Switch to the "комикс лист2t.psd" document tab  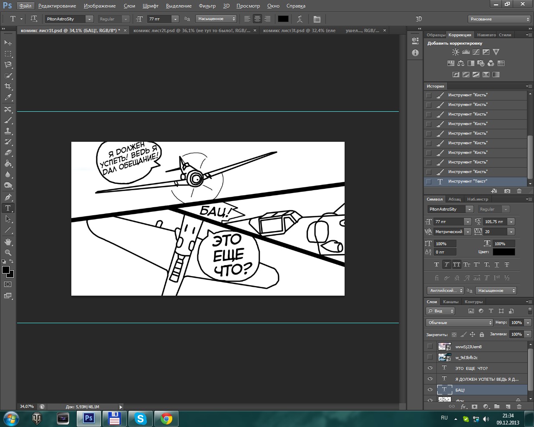pyautogui.click(x=191, y=30)
